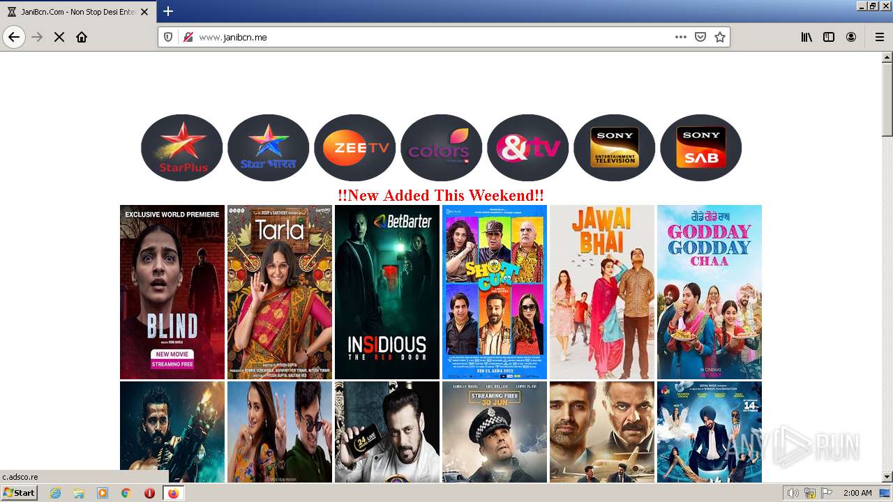The image size is (893, 502).
Task: Toggle the sidebar view icon
Action: [x=829, y=37]
